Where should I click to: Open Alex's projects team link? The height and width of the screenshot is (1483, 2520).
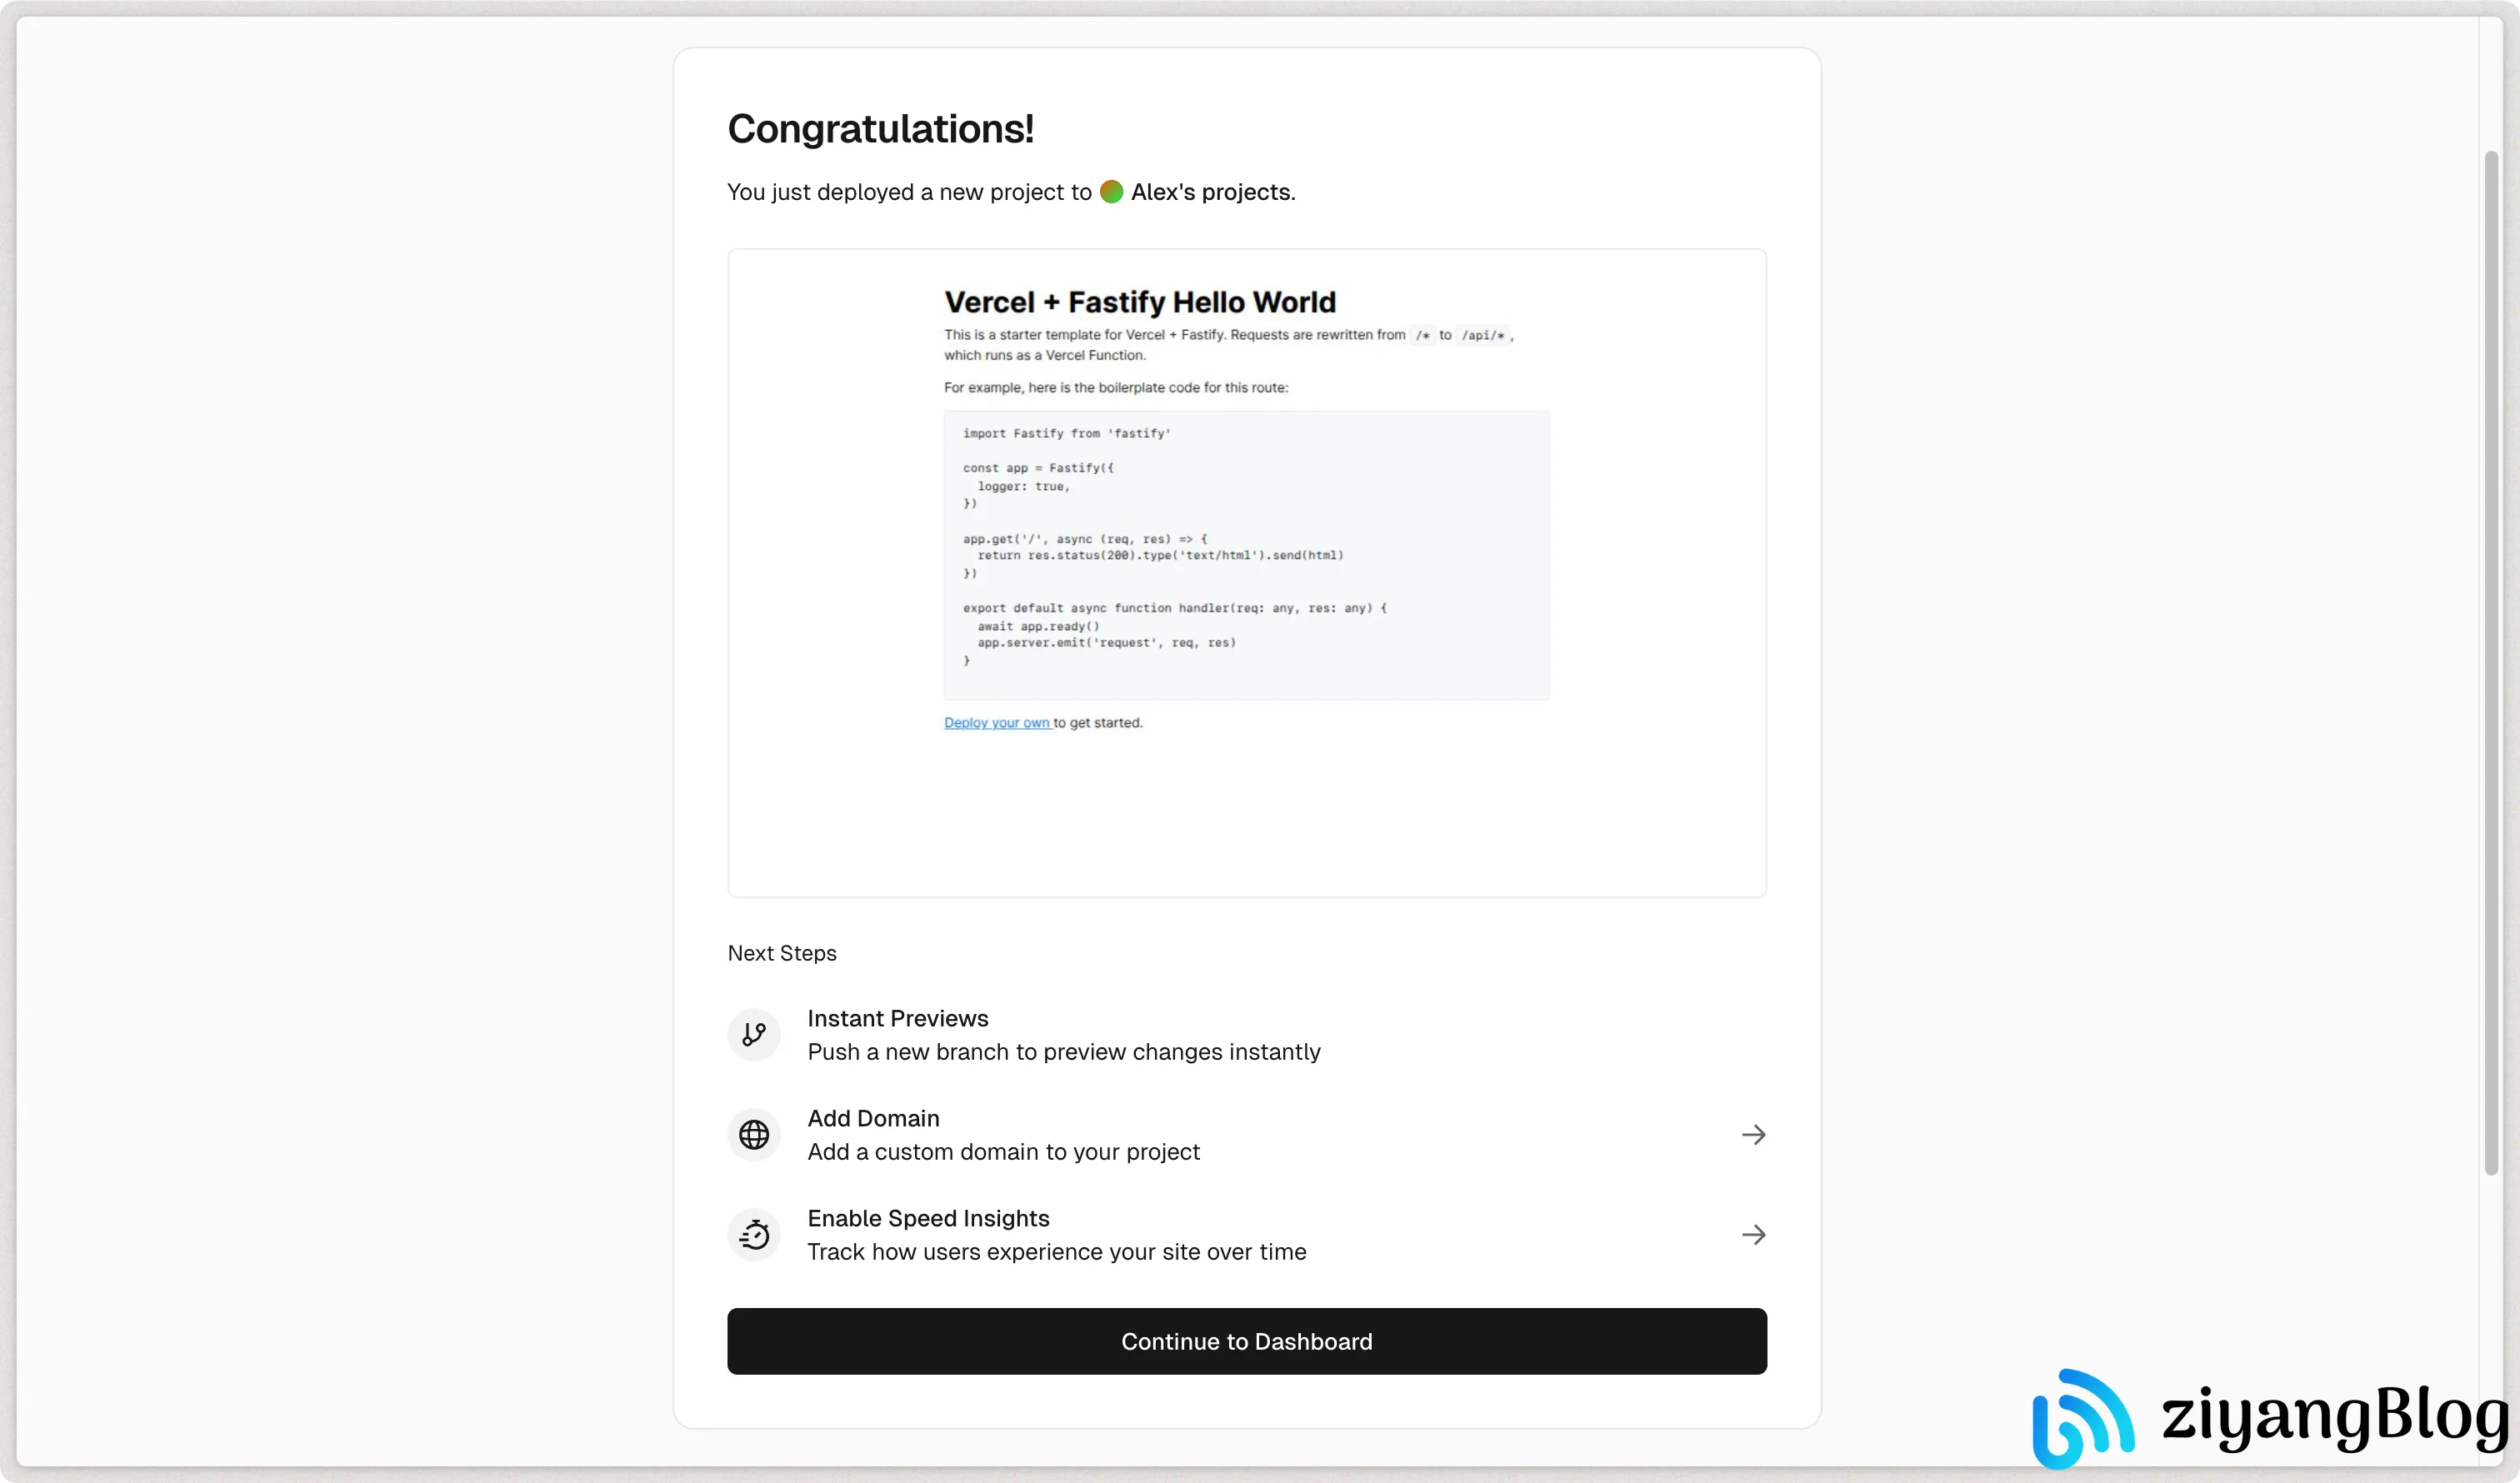1211,191
